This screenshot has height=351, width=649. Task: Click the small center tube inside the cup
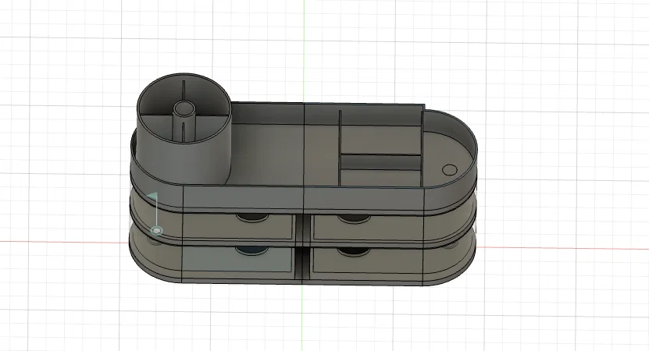click(x=184, y=122)
